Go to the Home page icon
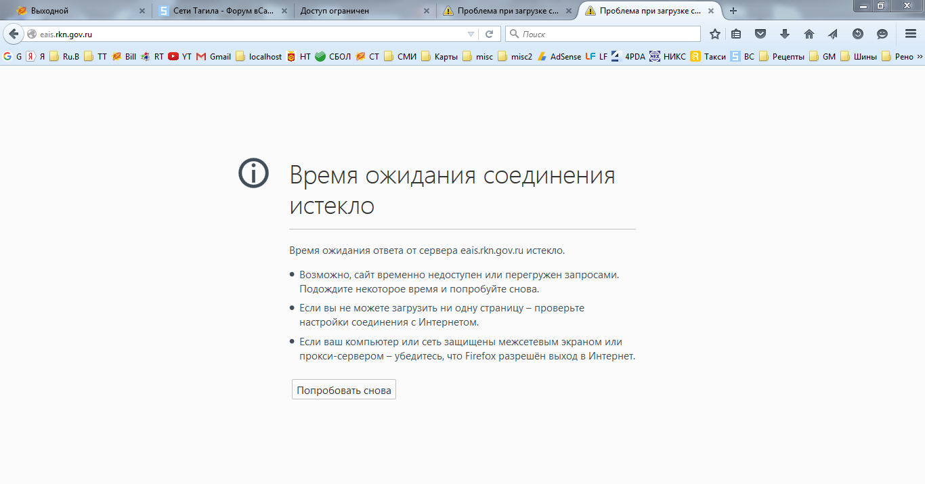925x484 pixels. pos(809,34)
